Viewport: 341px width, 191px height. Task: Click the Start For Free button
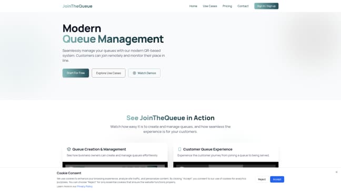click(x=76, y=73)
